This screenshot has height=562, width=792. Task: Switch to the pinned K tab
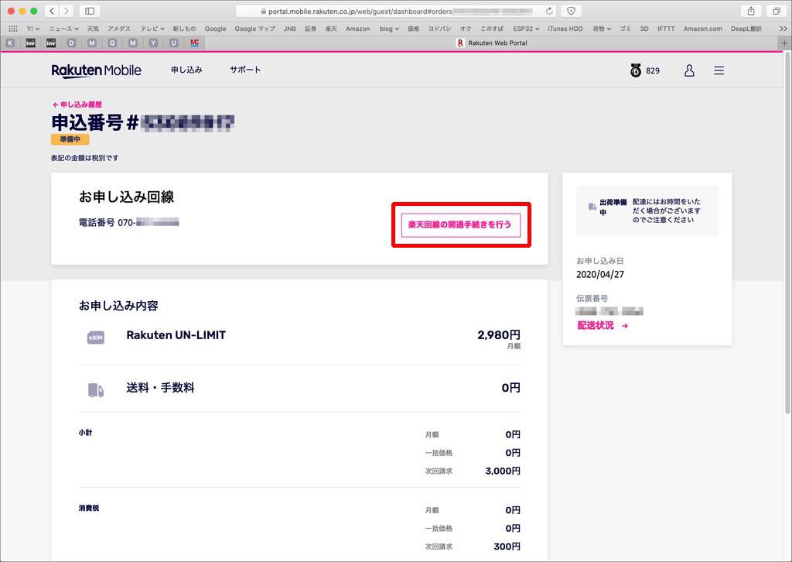[10, 43]
